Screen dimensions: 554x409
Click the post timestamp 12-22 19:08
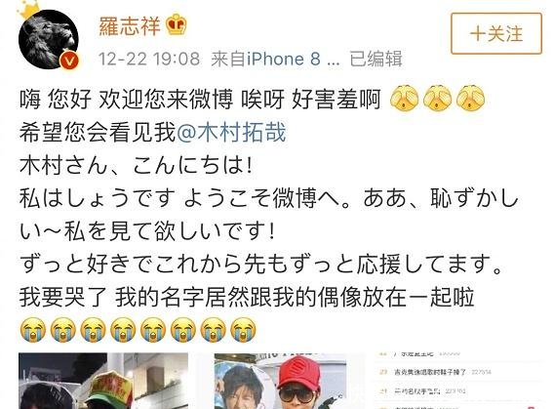pyautogui.click(x=149, y=59)
